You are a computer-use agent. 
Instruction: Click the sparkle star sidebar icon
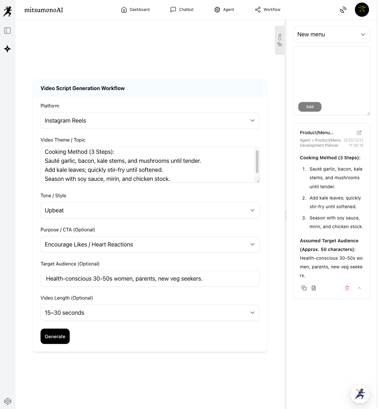7,49
